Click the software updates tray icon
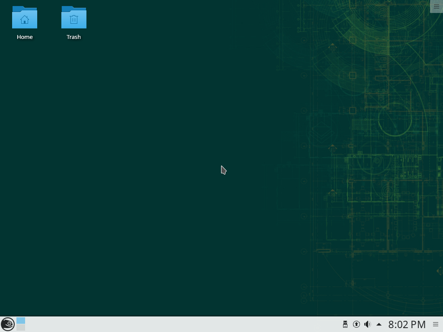The image size is (443, 332). point(356,324)
